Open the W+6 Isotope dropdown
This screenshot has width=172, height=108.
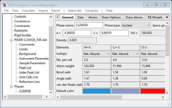pyautogui.click(x=97, y=54)
